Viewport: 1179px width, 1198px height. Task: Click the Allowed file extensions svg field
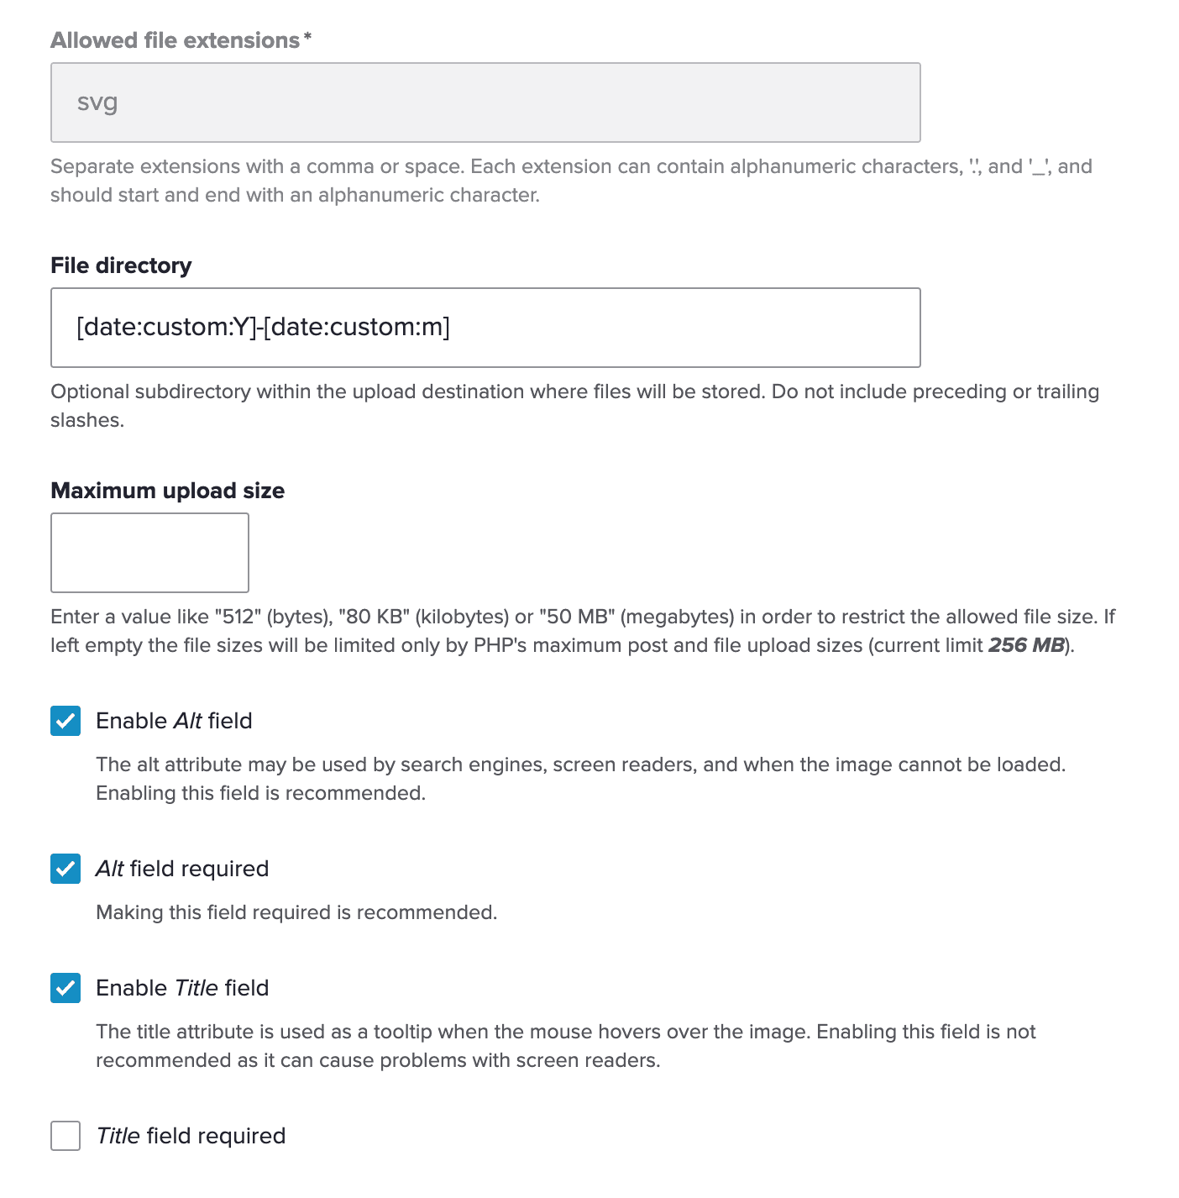[x=485, y=102]
